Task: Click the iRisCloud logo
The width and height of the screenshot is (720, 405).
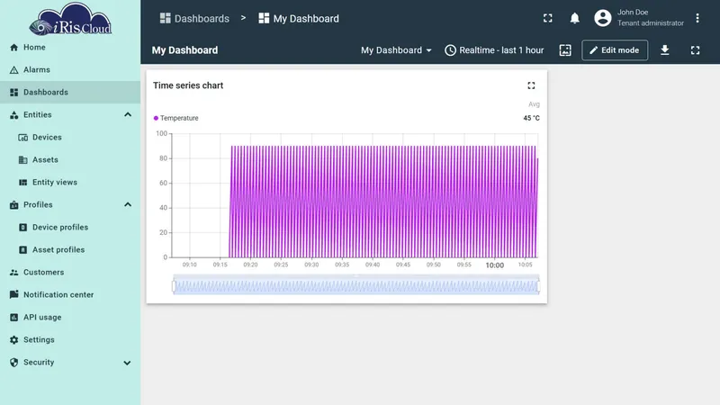Action: click(70, 19)
